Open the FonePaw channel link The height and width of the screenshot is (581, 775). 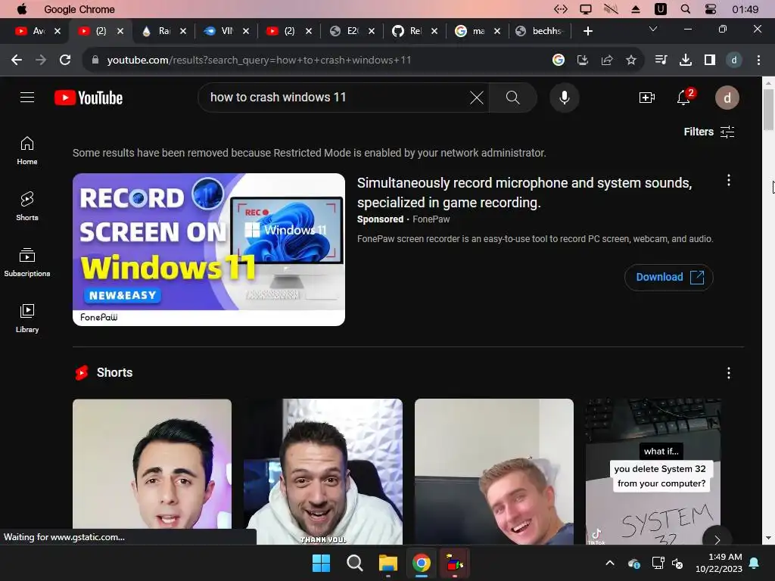tap(431, 219)
